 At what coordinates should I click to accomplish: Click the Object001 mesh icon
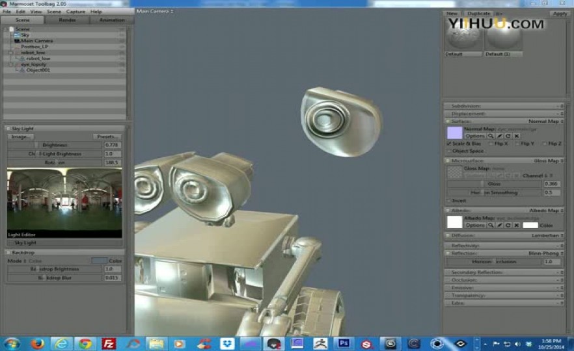[x=22, y=70]
